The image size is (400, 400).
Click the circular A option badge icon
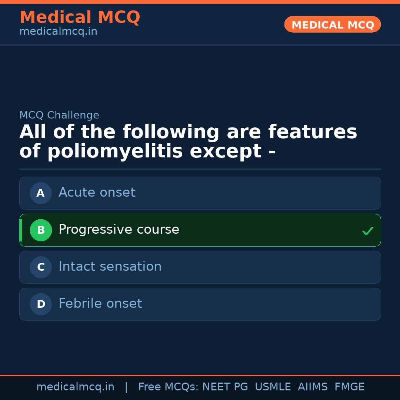(41, 193)
